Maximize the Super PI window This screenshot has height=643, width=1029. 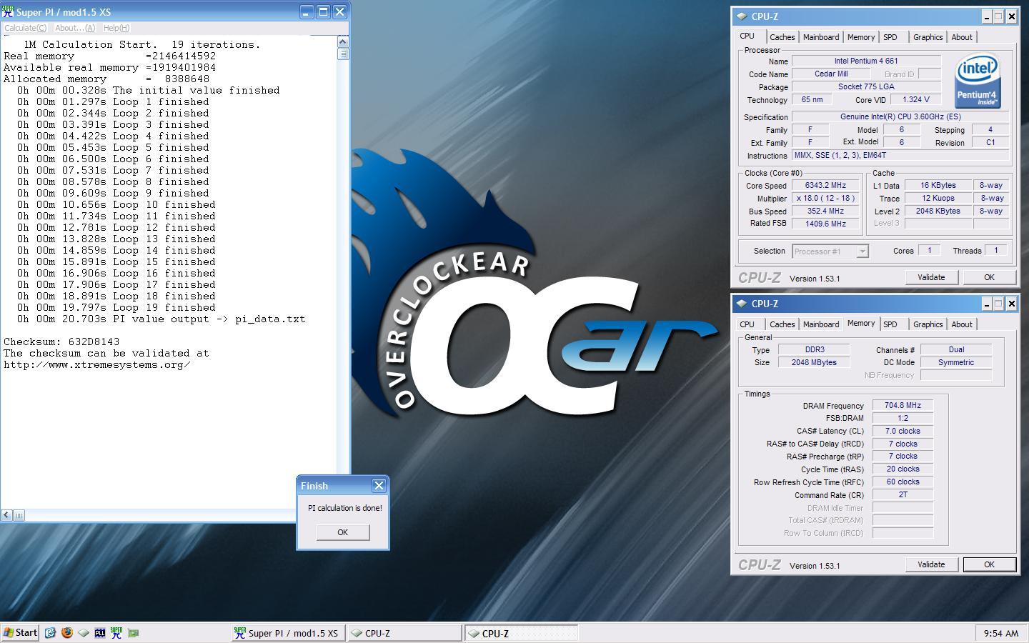tap(323, 12)
